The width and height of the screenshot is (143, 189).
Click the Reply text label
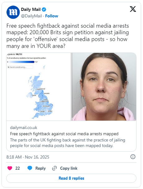pos(40,168)
